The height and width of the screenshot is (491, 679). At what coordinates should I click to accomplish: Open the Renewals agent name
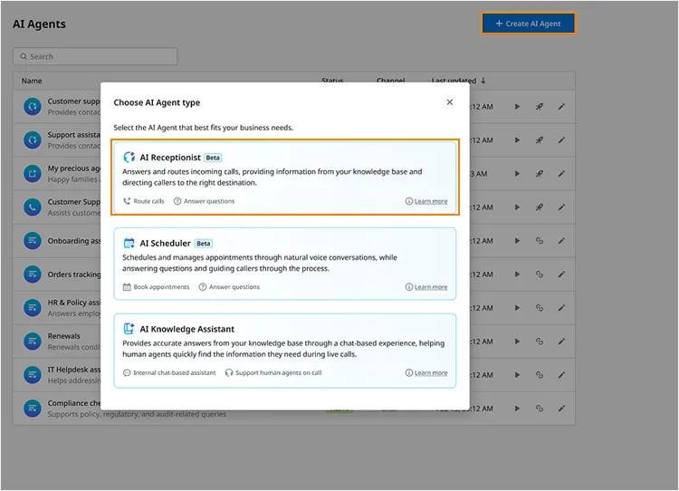tap(63, 336)
